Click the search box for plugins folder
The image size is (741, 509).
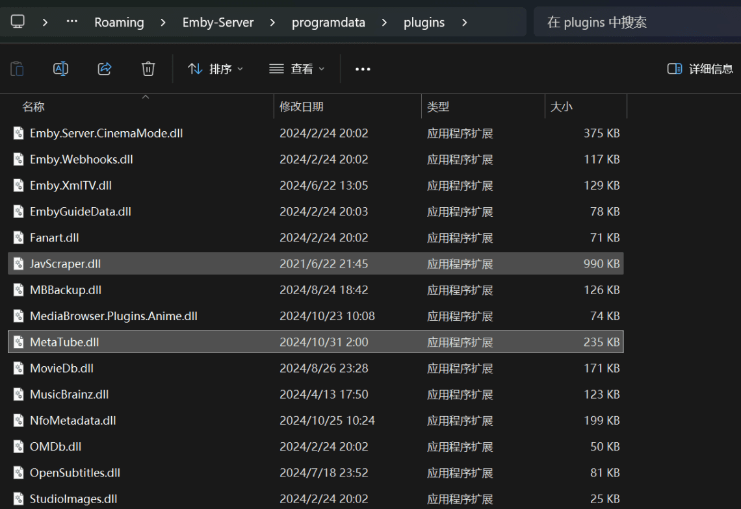point(634,23)
